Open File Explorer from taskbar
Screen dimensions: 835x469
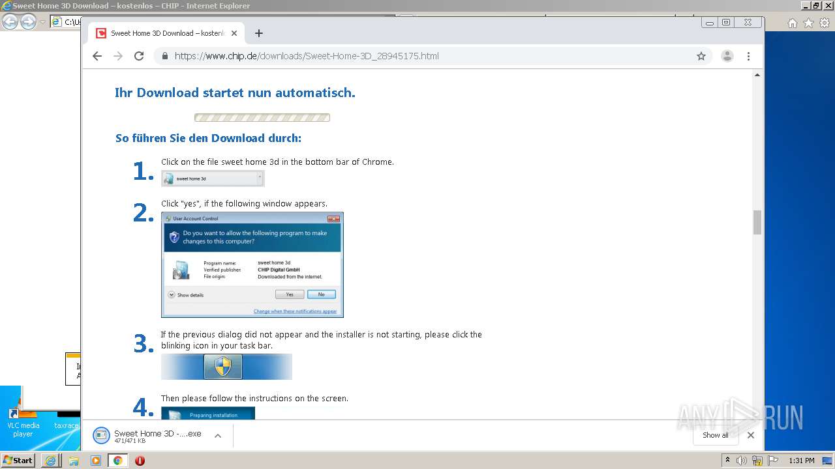[74, 461]
